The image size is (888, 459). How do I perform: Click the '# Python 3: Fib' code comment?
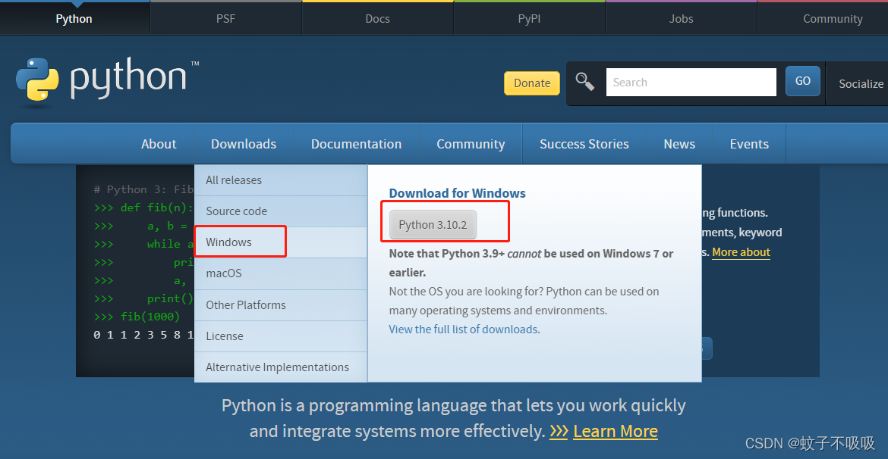[144, 189]
